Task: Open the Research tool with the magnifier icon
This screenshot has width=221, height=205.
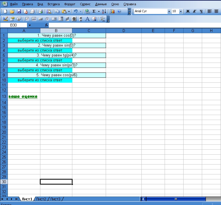Action: click(x=49, y=11)
